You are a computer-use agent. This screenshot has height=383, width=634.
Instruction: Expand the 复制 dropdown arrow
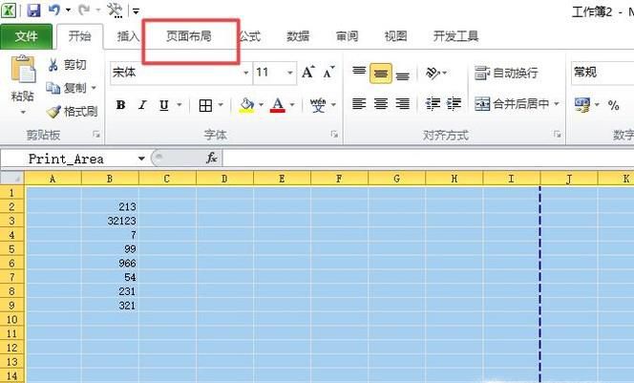pos(94,88)
